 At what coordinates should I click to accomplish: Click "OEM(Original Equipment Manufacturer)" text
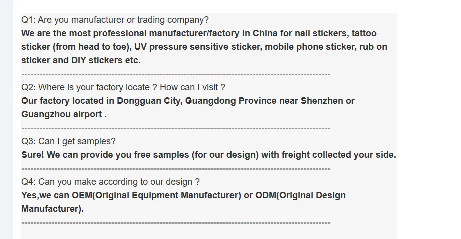156,195
